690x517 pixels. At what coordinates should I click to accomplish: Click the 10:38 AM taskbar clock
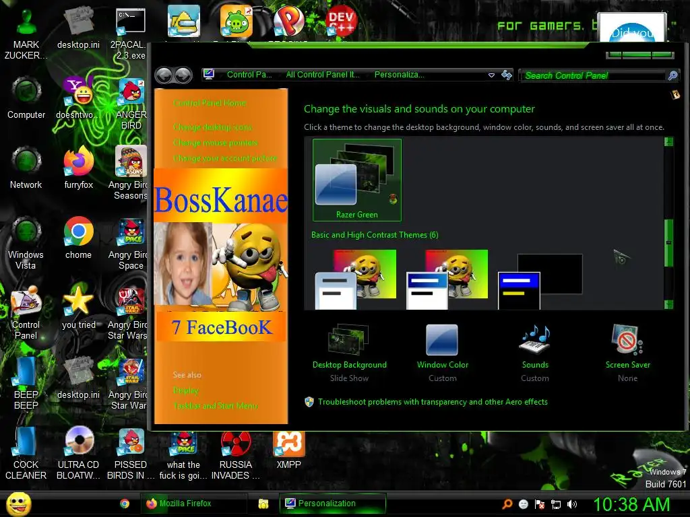point(632,504)
